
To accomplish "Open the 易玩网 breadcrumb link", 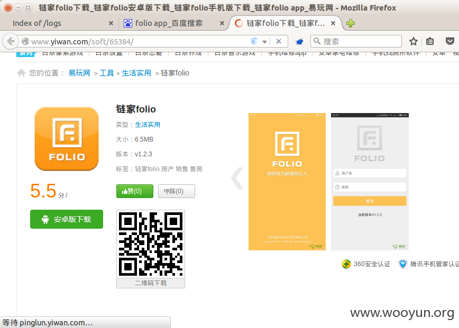I will (79, 73).
